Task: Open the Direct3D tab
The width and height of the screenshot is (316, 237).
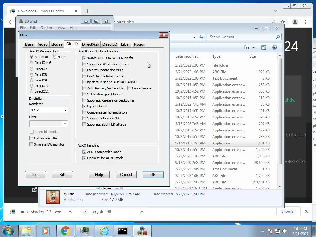Action: coord(110,44)
